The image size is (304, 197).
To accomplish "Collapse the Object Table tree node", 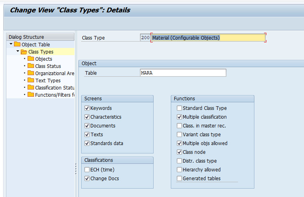I will pyautogui.click(x=11, y=44).
